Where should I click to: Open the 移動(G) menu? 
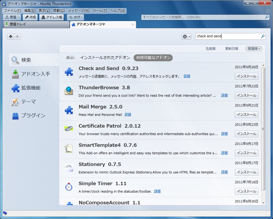[59, 11]
